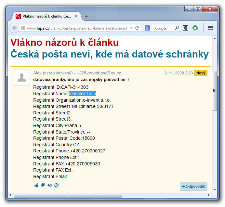Click Registrant FAX:+420.270005030 line
The height and width of the screenshot is (207, 225).
point(67,164)
